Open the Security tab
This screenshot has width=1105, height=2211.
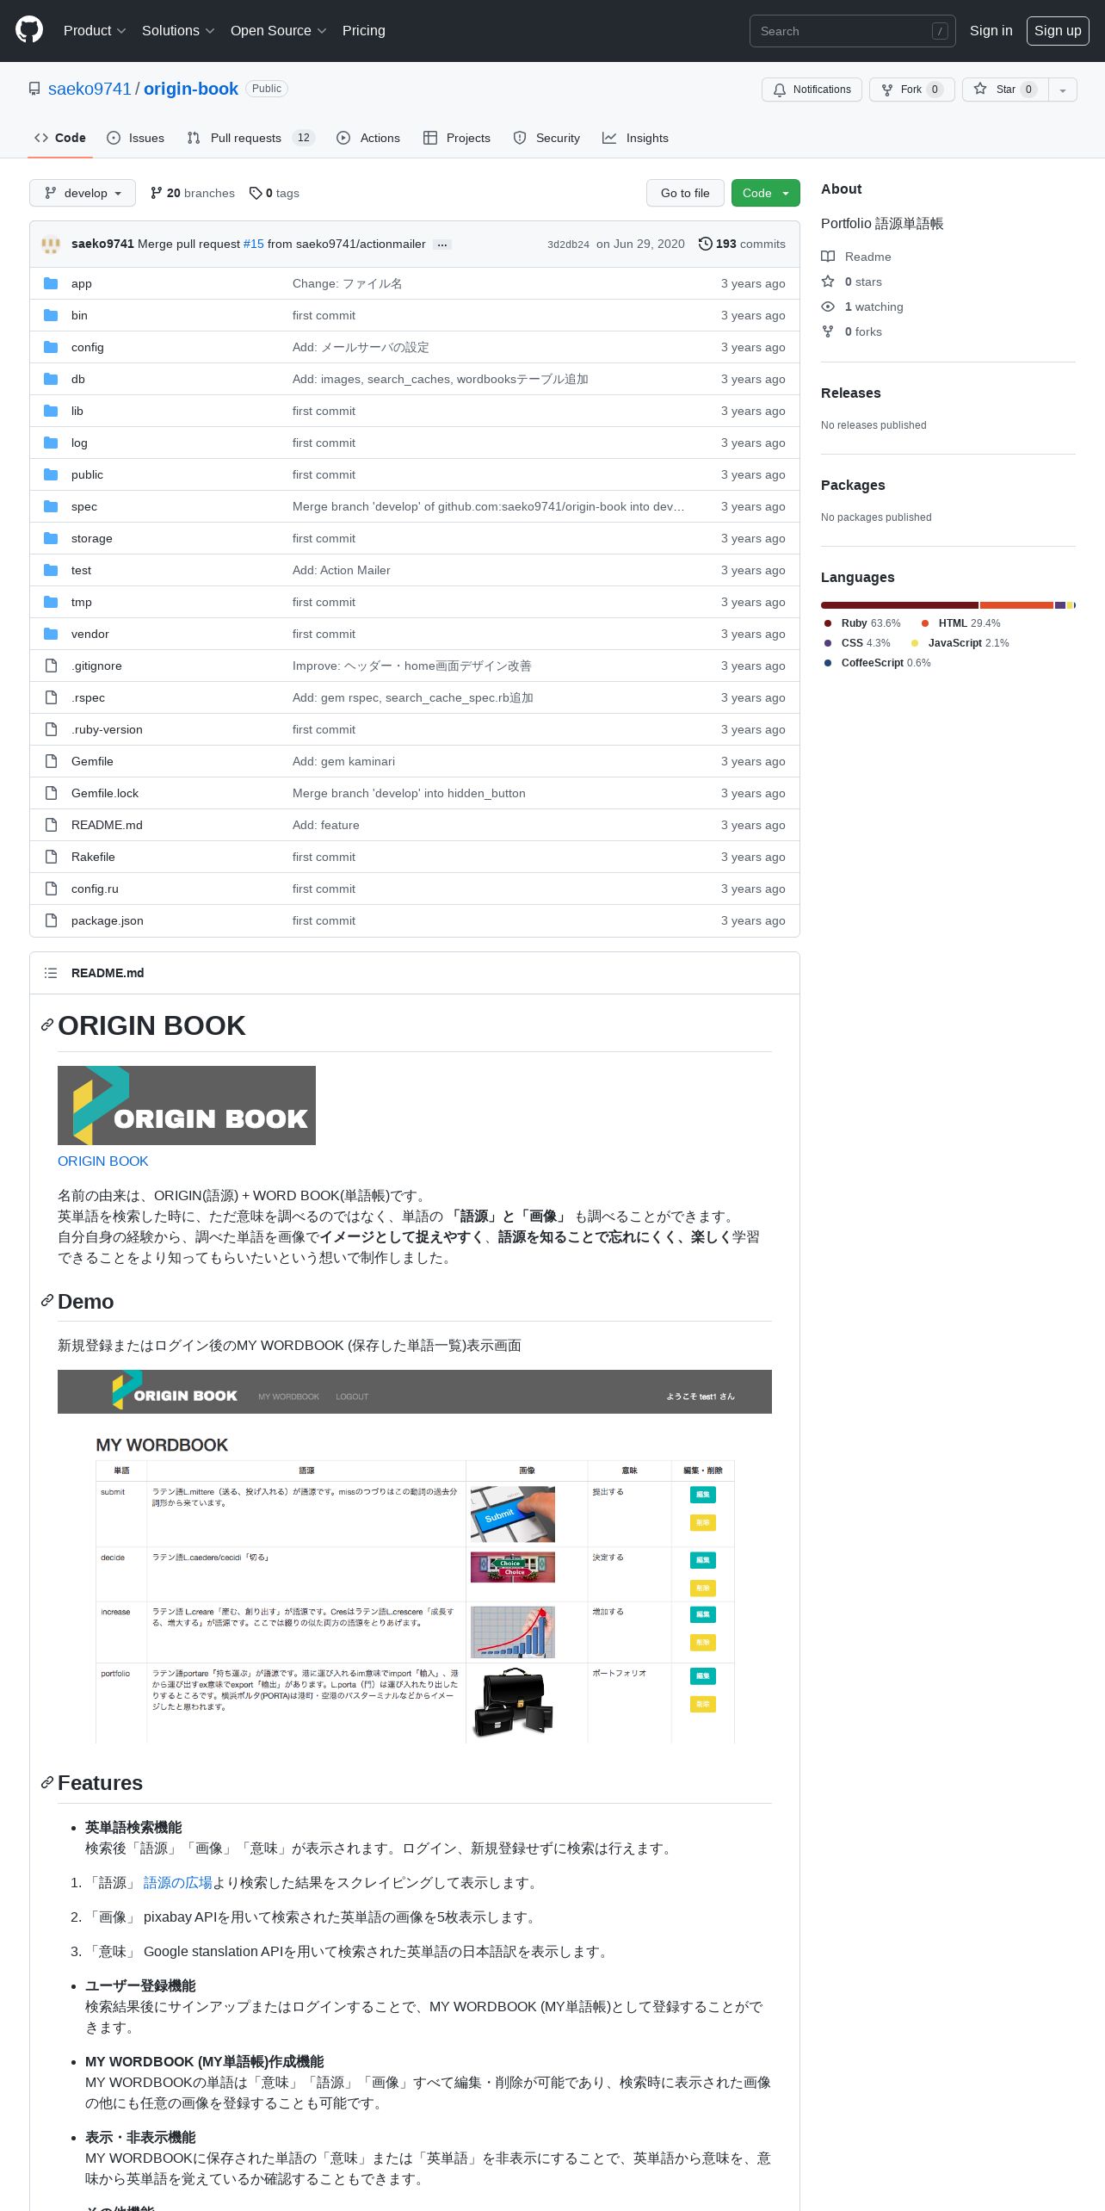click(546, 138)
